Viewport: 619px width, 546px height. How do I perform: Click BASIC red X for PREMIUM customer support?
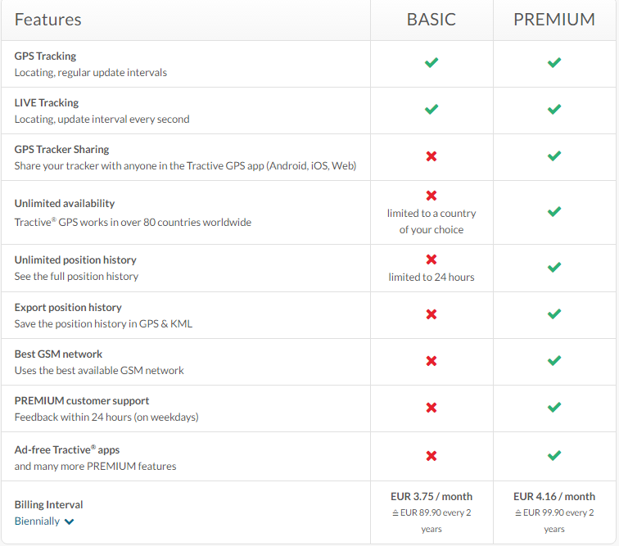pyautogui.click(x=431, y=408)
